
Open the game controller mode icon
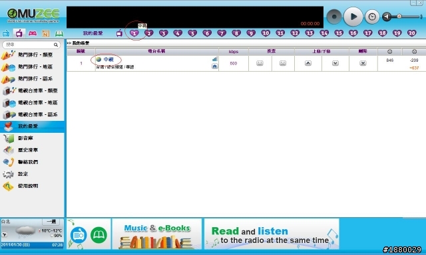coord(33,33)
